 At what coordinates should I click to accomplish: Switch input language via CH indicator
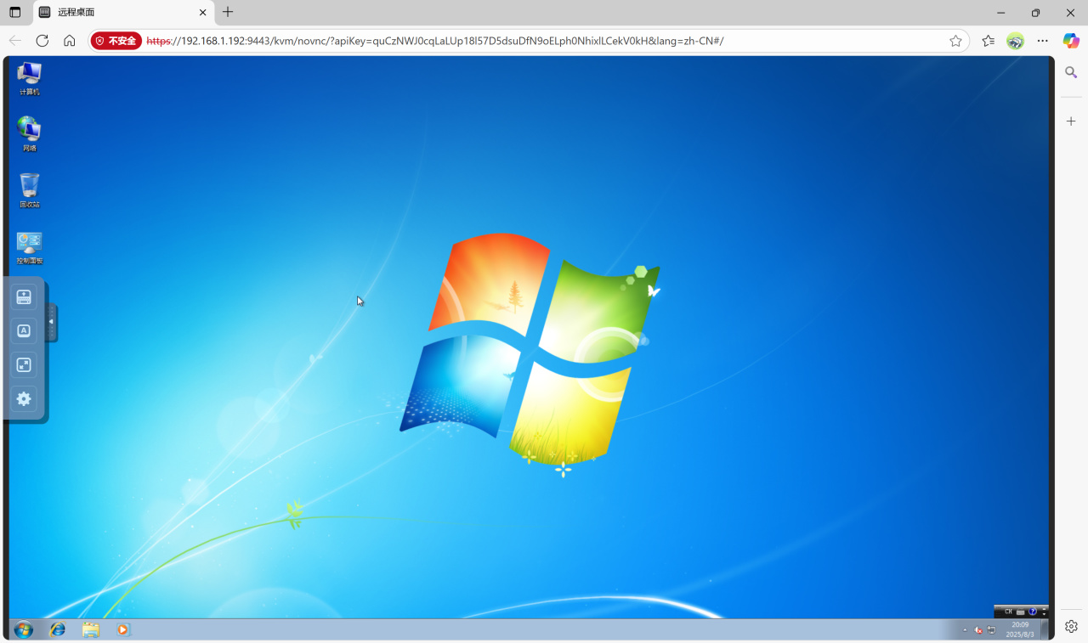(x=1009, y=612)
